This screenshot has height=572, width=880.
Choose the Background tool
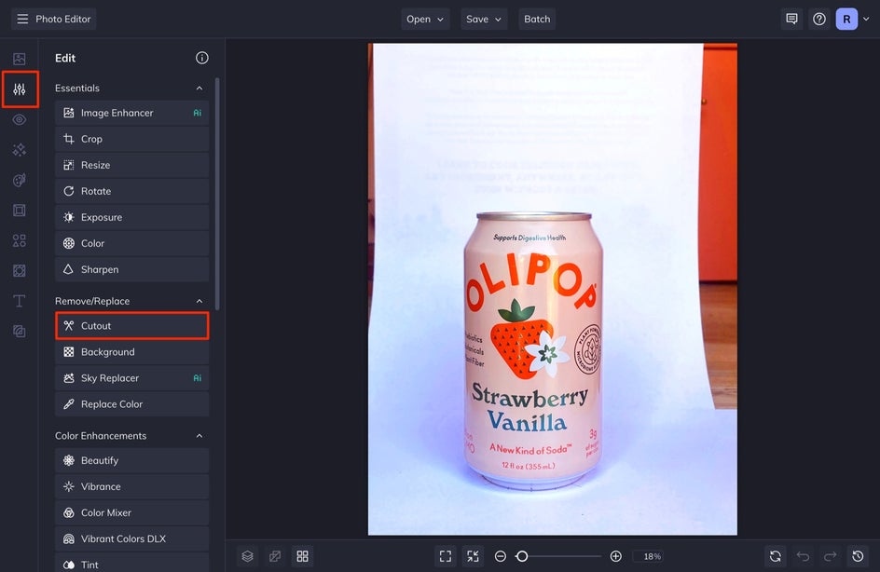click(x=131, y=352)
